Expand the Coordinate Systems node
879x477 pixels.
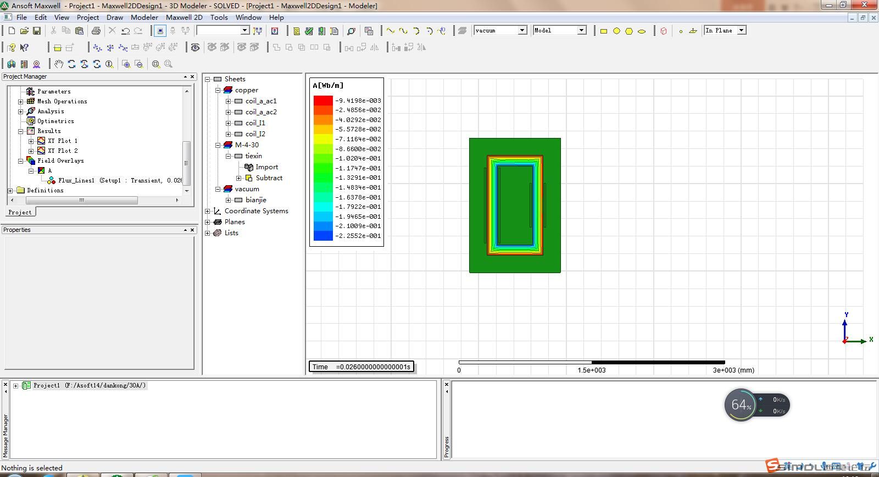coord(208,211)
